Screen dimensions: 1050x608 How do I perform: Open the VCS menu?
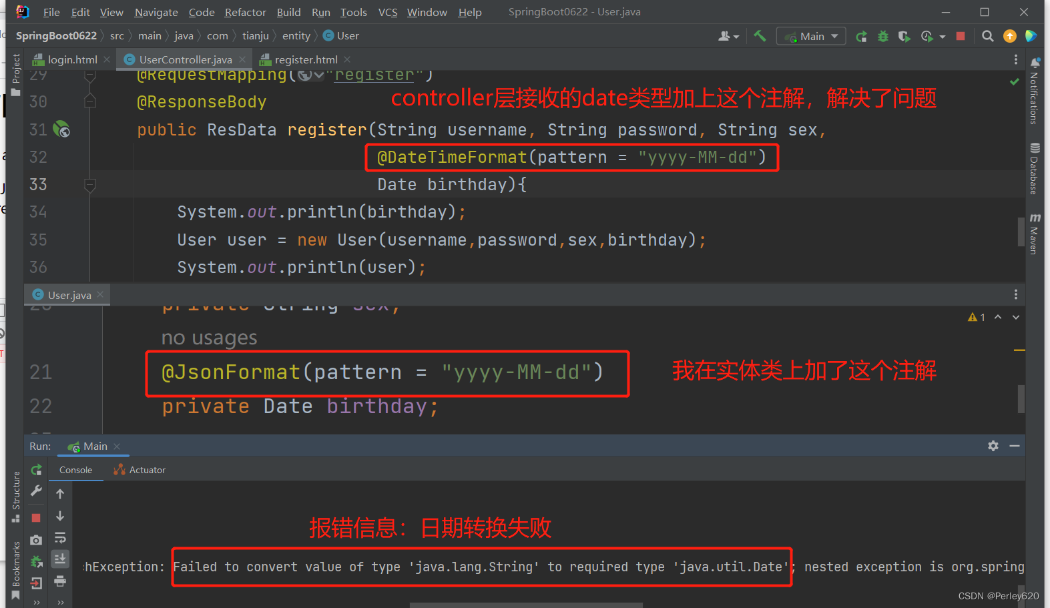(x=387, y=12)
